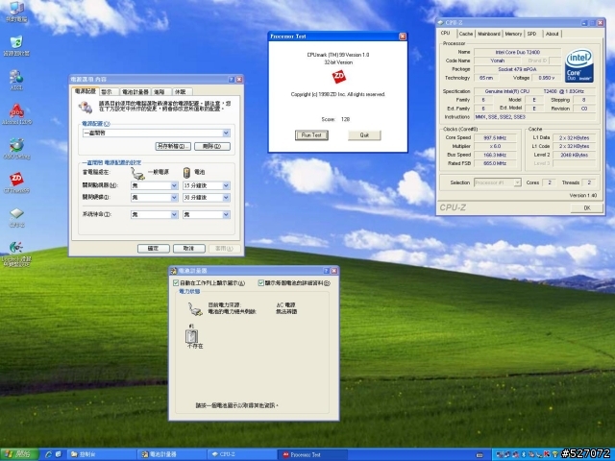Click the MMX, SSE, SSE2, SSE3 instructions field
The image size is (615, 461).
click(534, 117)
